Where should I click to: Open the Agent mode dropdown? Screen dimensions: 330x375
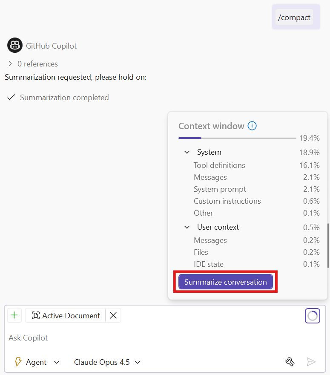click(57, 362)
